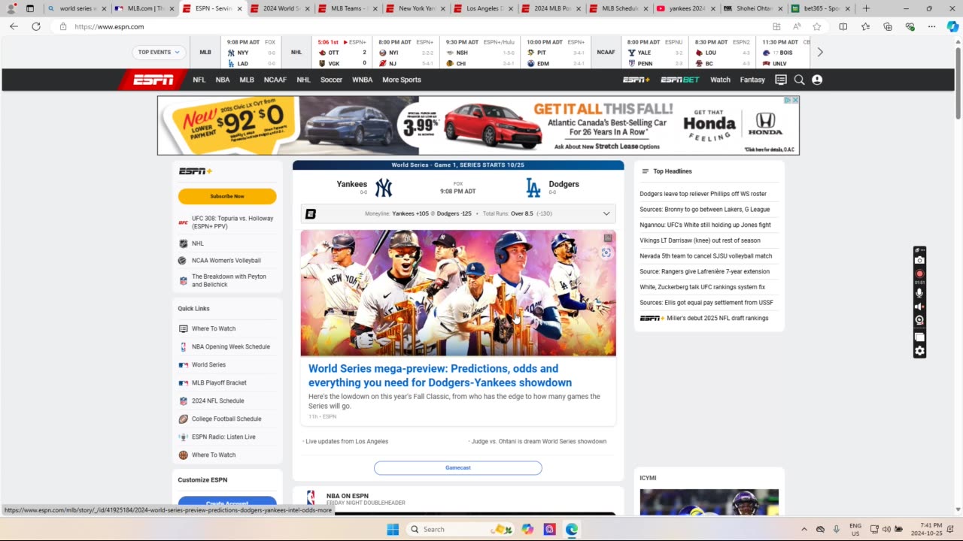Open the Copilot sidebar icon
The height and width of the screenshot is (541, 963).
(953, 26)
